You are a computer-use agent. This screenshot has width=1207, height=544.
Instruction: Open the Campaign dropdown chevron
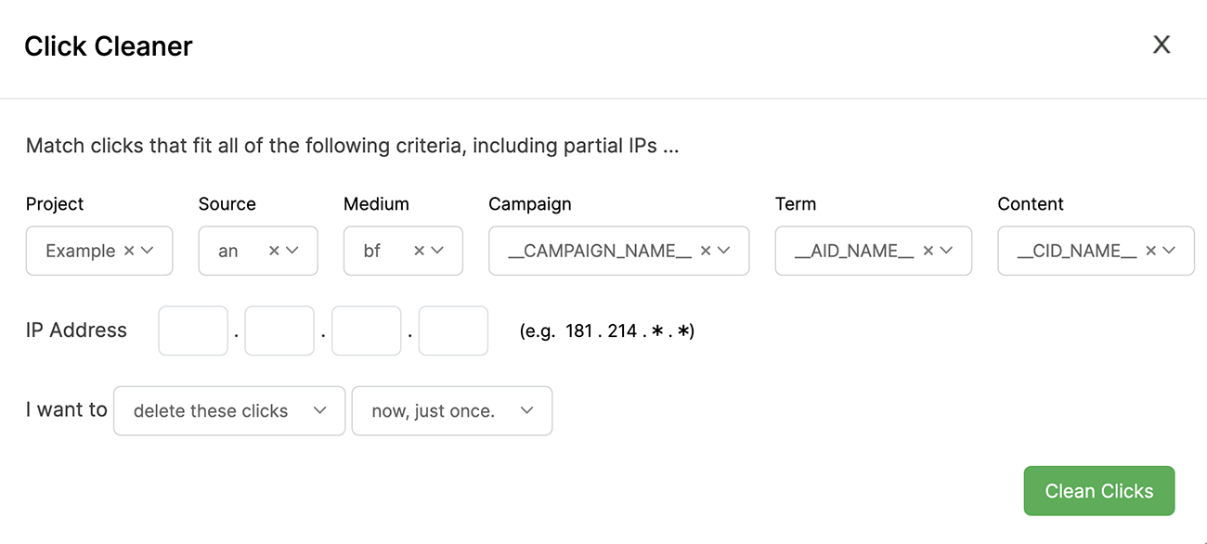click(x=723, y=251)
